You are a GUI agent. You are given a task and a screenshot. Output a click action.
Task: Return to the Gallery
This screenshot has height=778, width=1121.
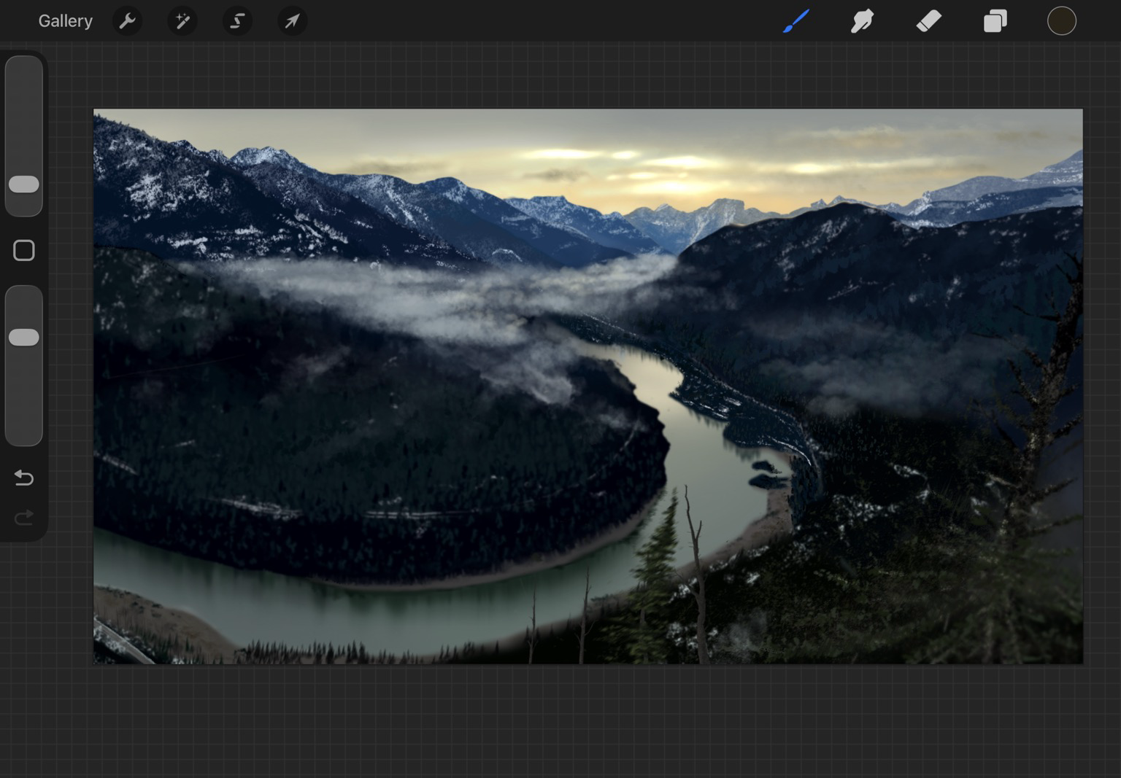(x=65, y=21)
